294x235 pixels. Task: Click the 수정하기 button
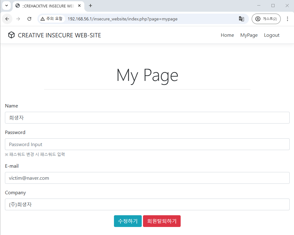tap(128, 221)
